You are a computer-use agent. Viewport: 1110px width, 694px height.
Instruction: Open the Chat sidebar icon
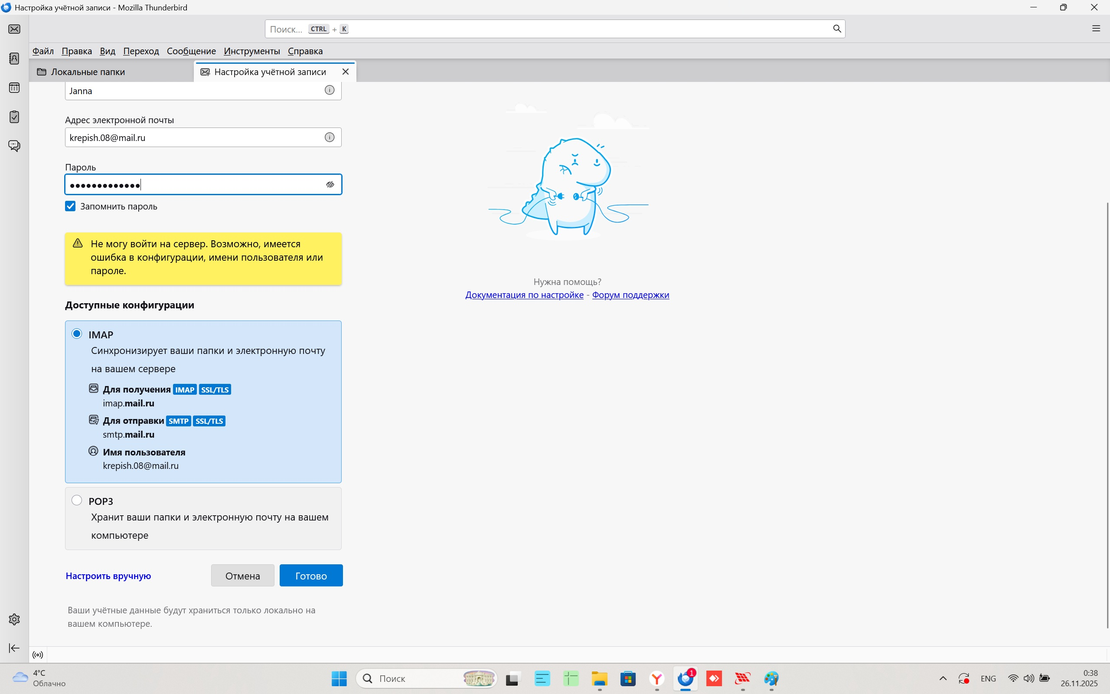14,146
